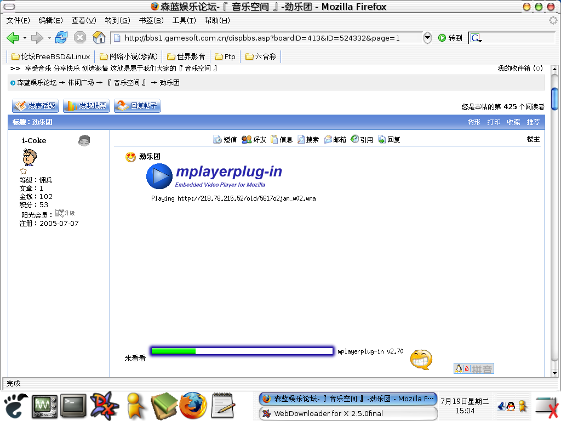Click the grey offline status face icon

pos(84,141)
